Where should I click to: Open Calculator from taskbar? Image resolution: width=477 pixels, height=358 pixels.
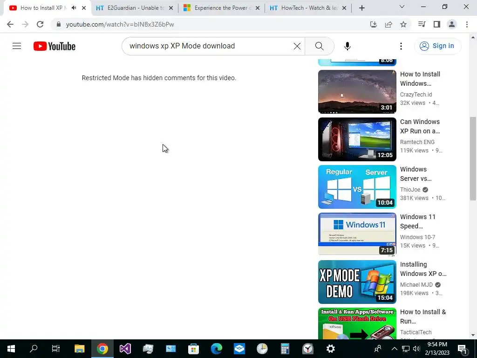285,349
